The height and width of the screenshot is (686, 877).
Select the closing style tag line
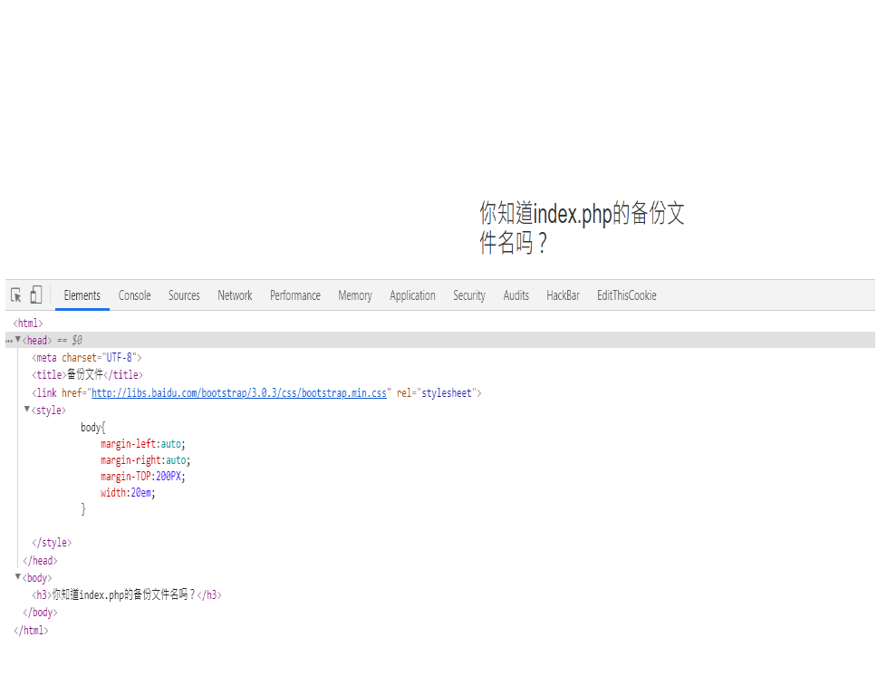pyautogui.click(x=52, y=543)
